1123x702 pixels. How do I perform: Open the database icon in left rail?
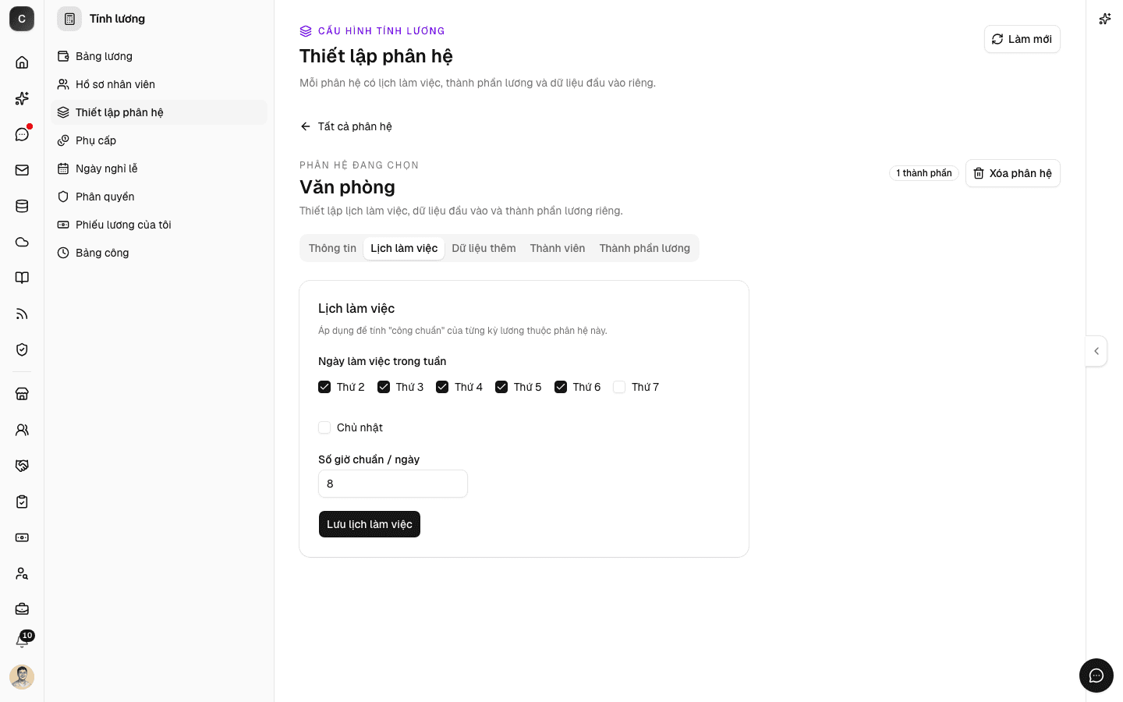[22, 206]
